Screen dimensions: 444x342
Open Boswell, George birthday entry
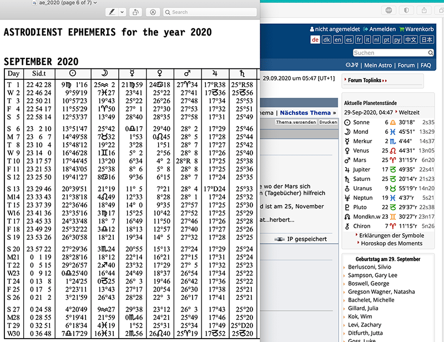[369, 283]
